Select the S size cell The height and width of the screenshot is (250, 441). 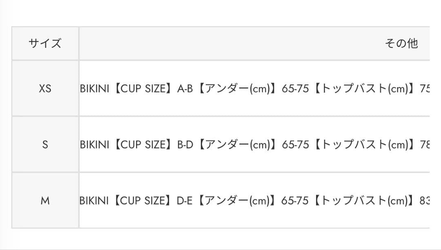tap(45, 144)
